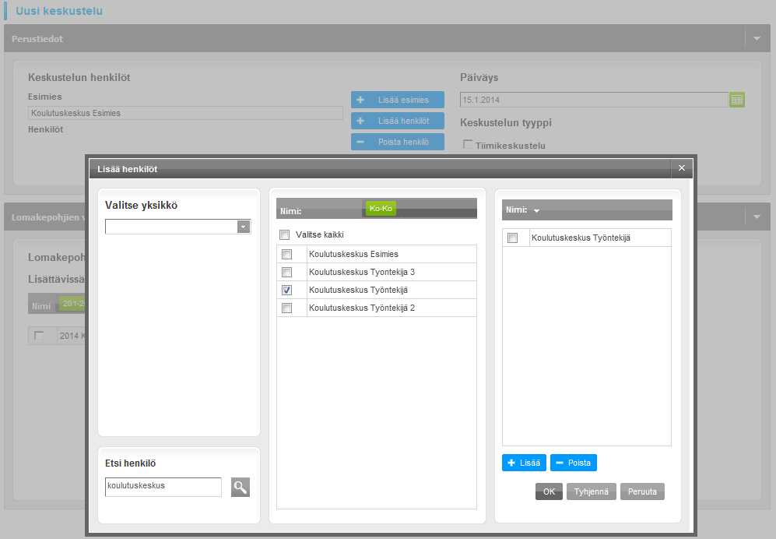This screenshot has height=539, width=776.
Task: Tick checkbox for Koulutuskeskus Työntekijä 2
Action: coord(286,308)
